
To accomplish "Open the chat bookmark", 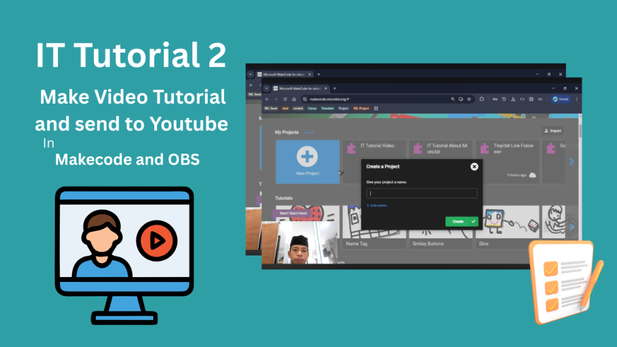I will (x=285, y=108).
